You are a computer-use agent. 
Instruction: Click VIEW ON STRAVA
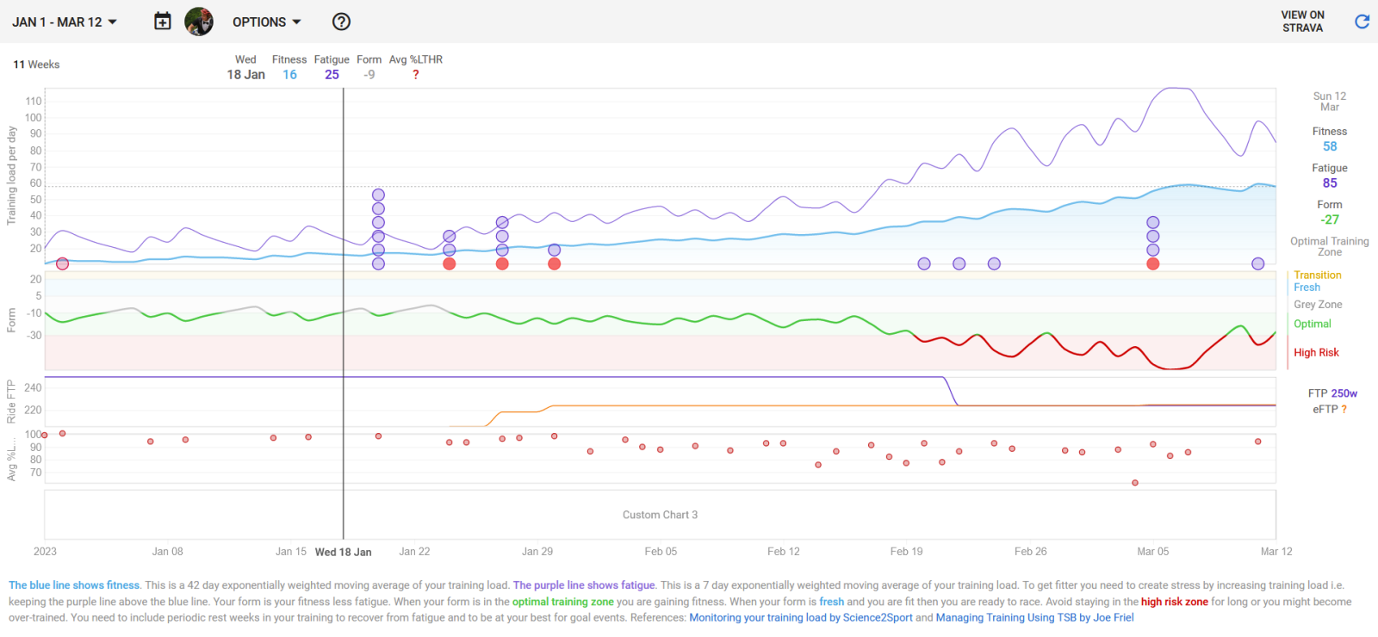click(1302, 22)
